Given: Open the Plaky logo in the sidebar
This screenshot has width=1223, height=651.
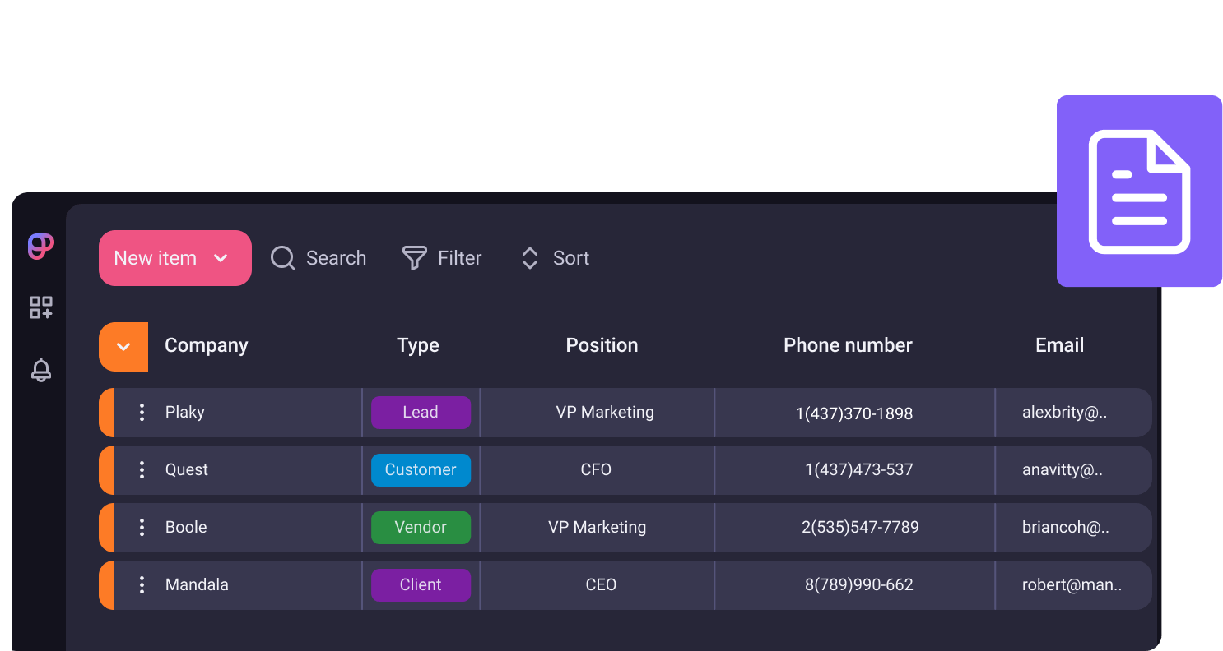Looking at the screenshot, I should coord(40,246).
